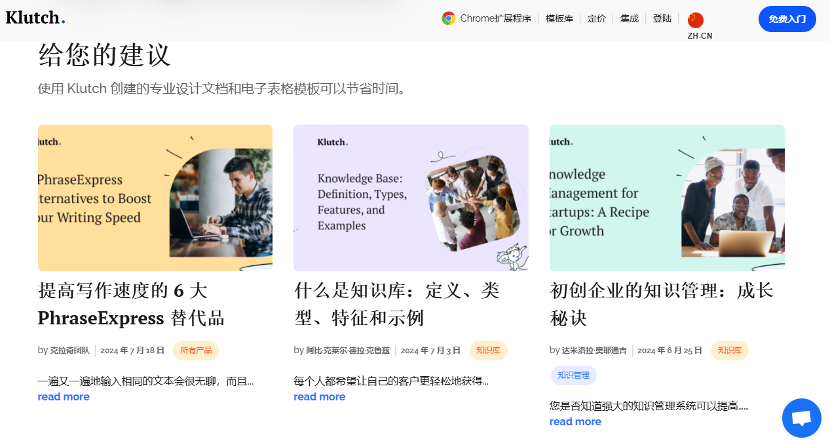Click the heading 给您的建议
Viewport: 830px width, 441px height.
point(104,55)
